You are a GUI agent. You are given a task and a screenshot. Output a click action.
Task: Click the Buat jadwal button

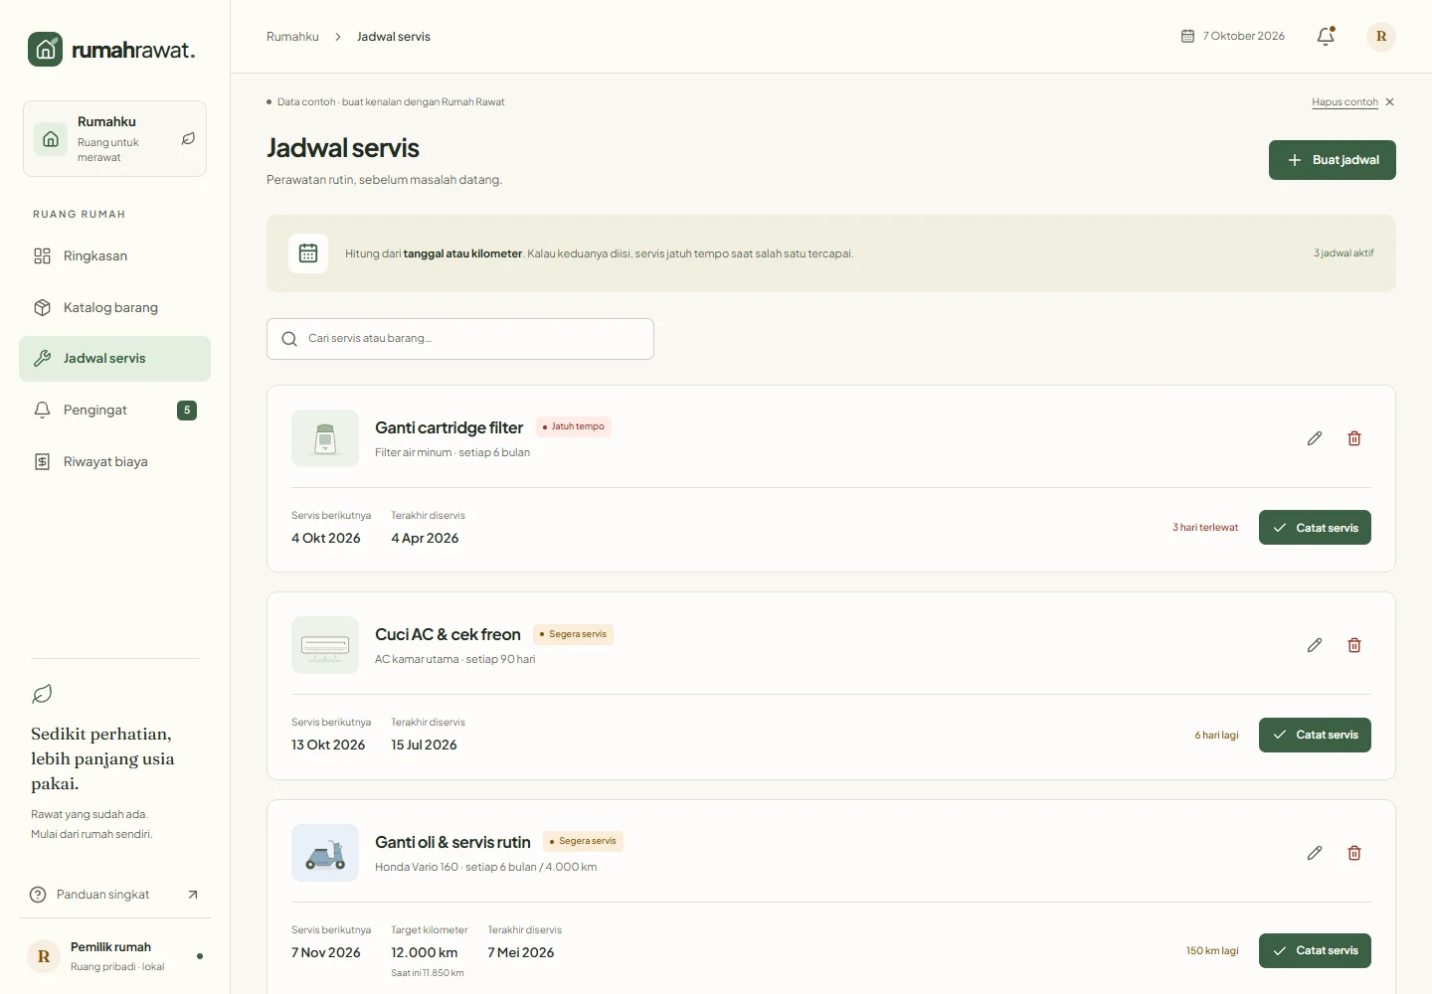pos(1333,160)
